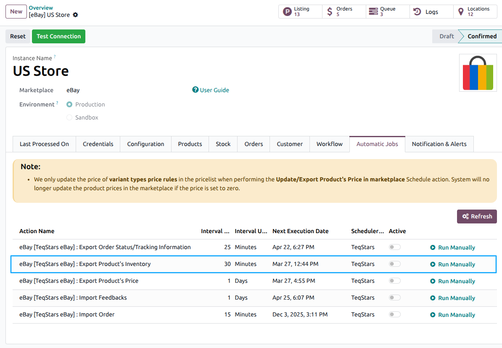Select the Sandbox environment radio

(x=69, y=117)
